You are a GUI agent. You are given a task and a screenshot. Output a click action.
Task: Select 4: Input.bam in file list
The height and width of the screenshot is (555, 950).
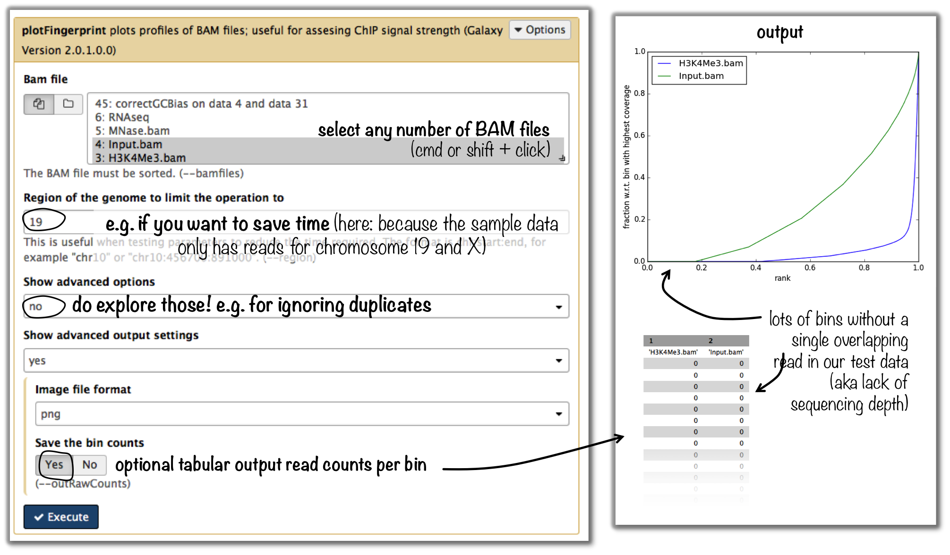point(128,144)
